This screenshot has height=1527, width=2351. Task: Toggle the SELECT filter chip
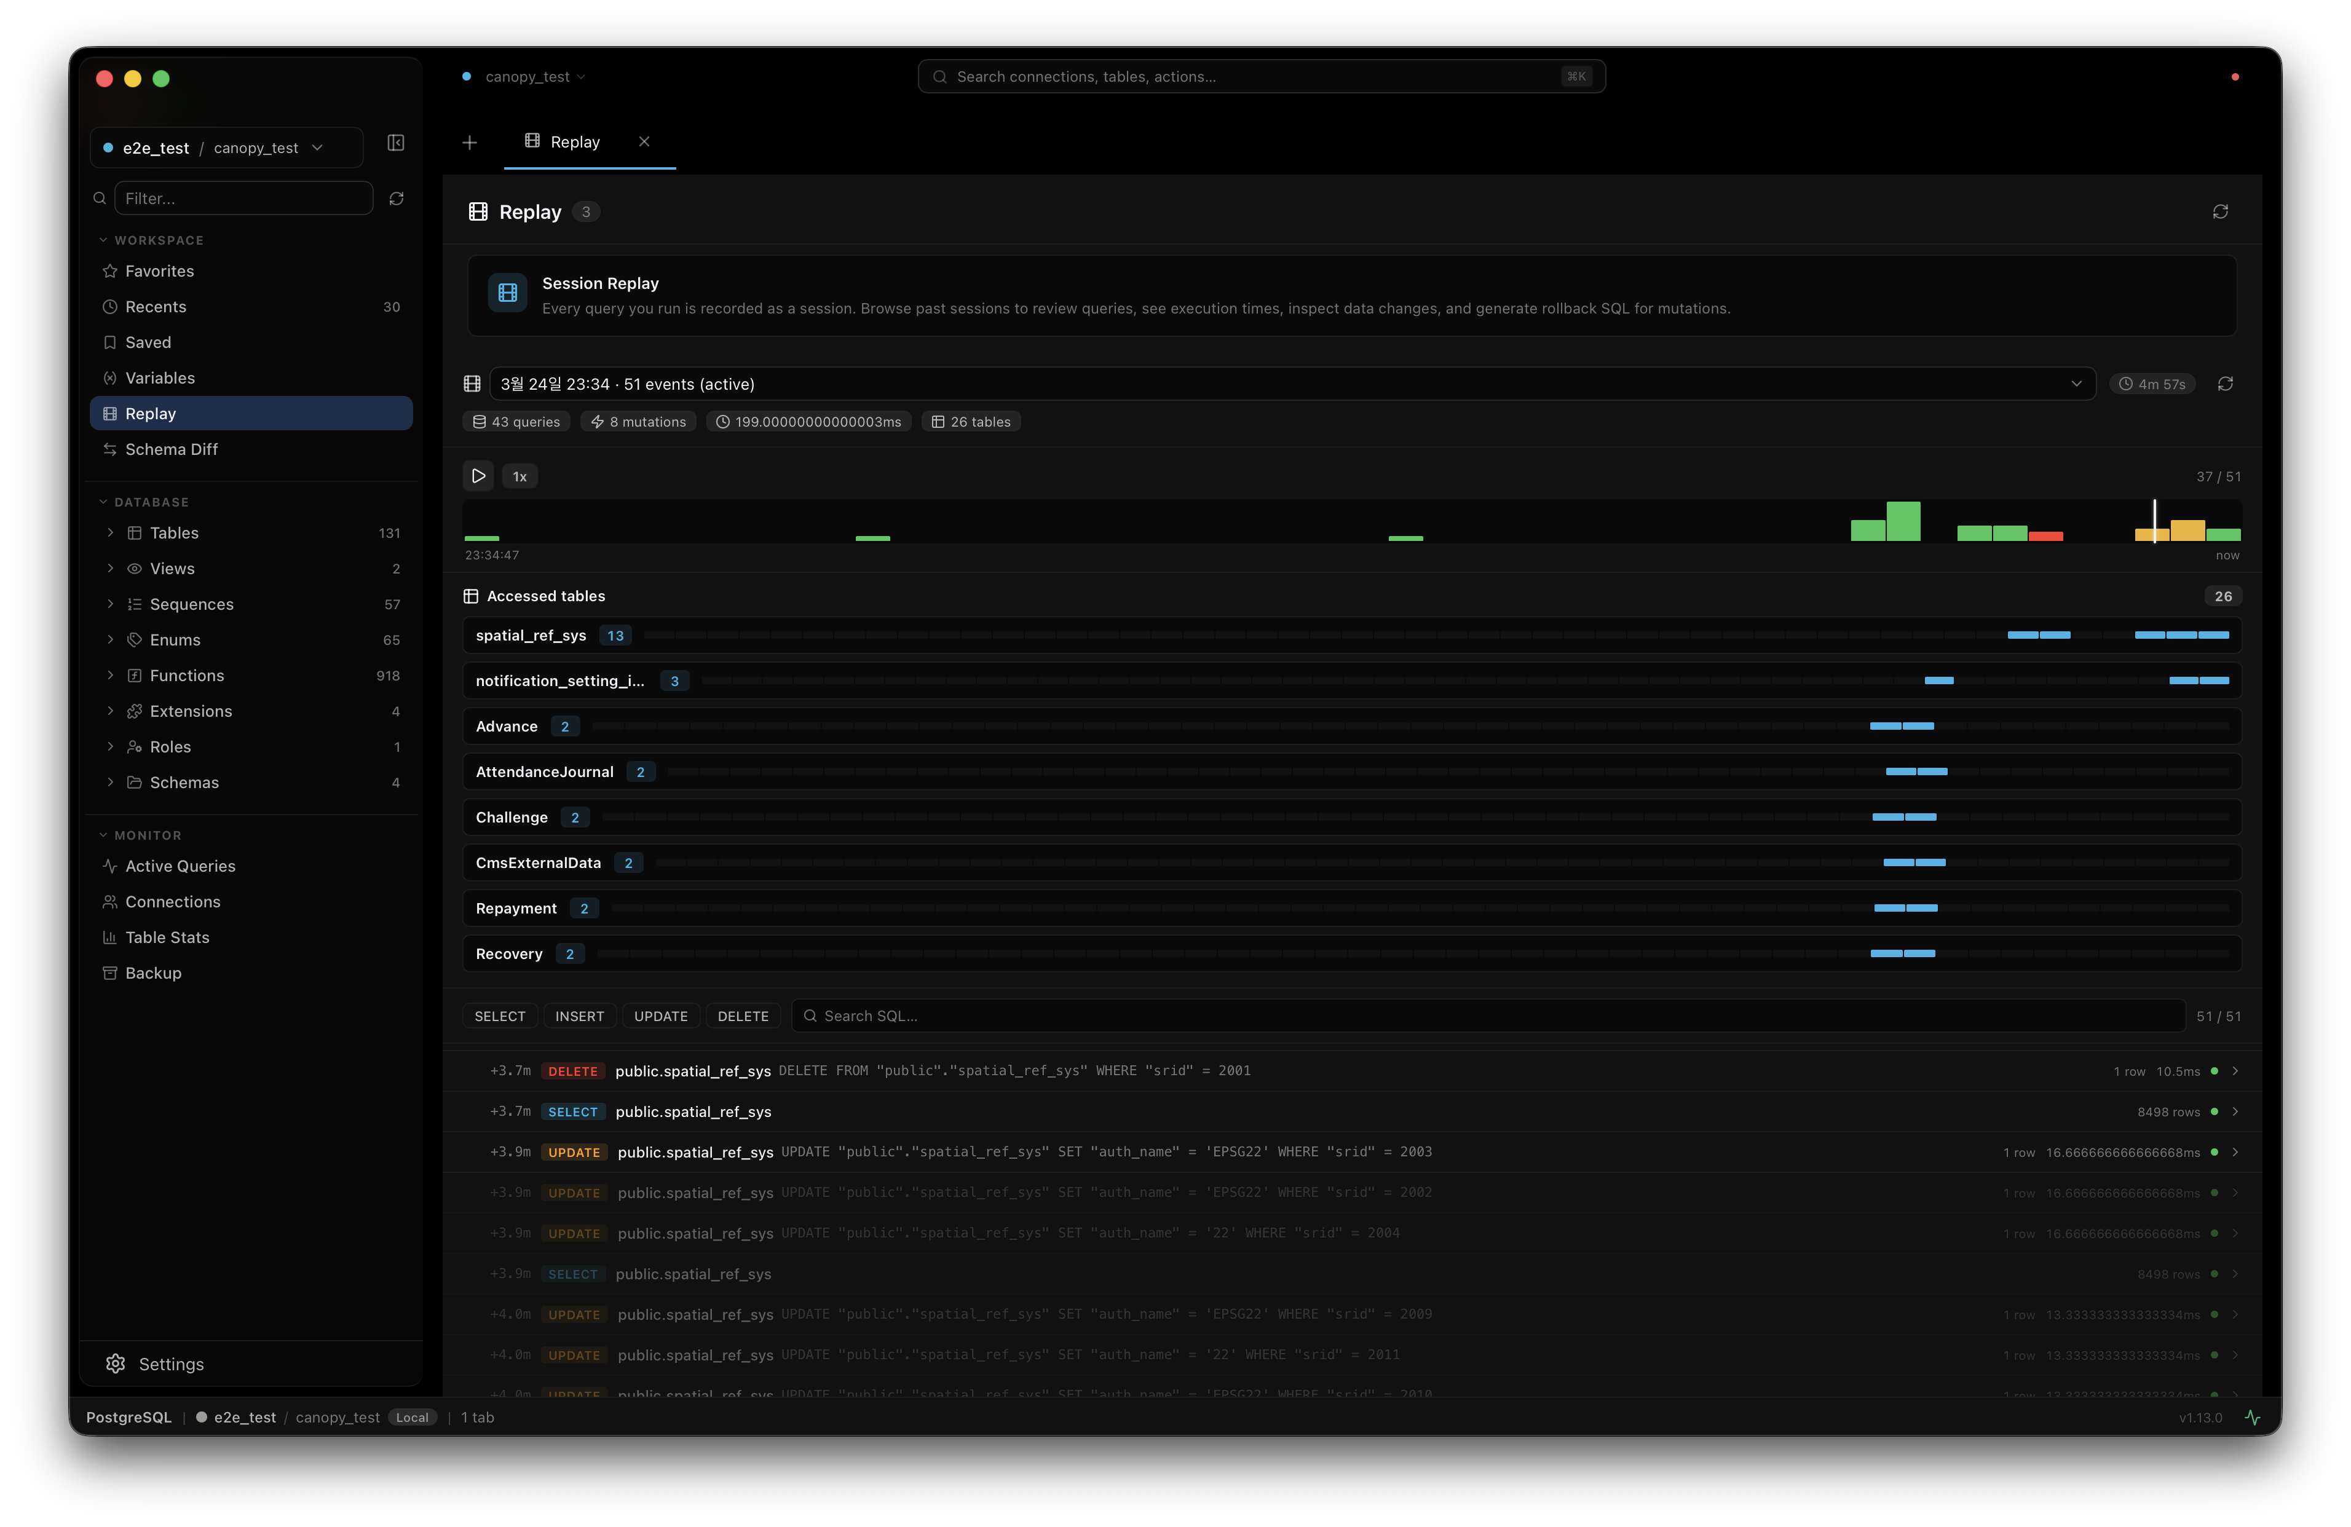[500, 1016]
